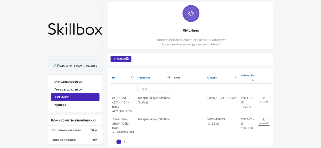The height and width of the screenshot is (148, 321).
Task: Click ID 787acb4e-38d1-40db-b695-acb6b8068e99
Action: tap(123, 126)
